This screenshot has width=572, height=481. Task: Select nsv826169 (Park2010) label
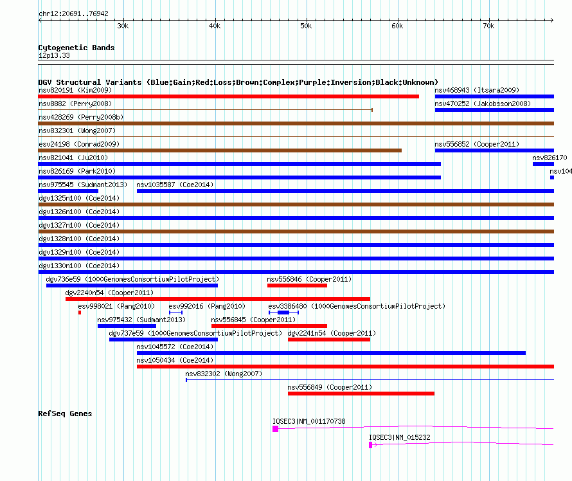point(77,171)
